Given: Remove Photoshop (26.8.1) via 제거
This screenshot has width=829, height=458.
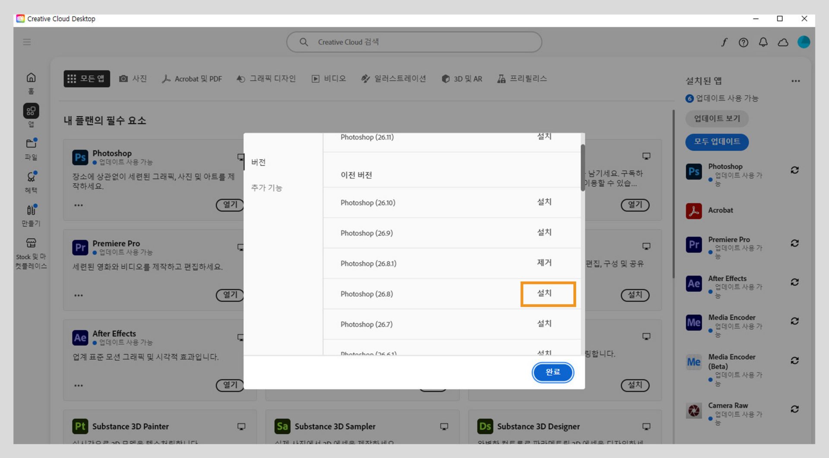Looking at the screenshot, I should [544, 263].
